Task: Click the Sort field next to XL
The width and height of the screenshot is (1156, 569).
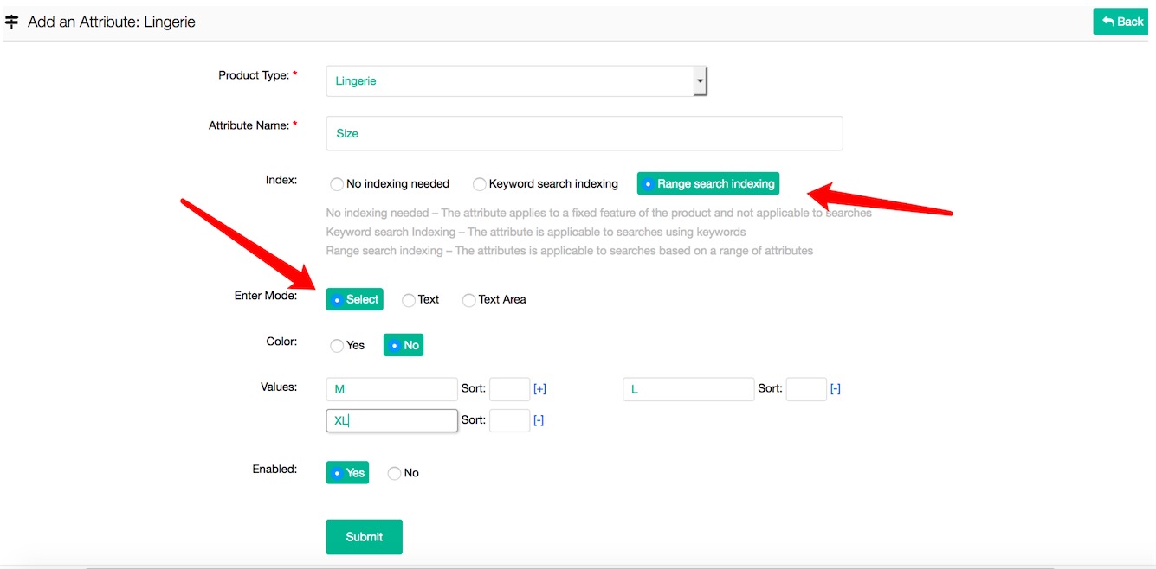Action: (509, 420)
